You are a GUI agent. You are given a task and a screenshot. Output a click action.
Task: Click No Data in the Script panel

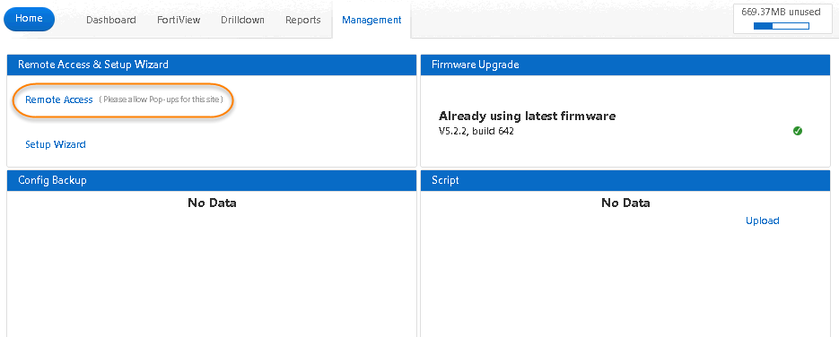pos(625,203)
